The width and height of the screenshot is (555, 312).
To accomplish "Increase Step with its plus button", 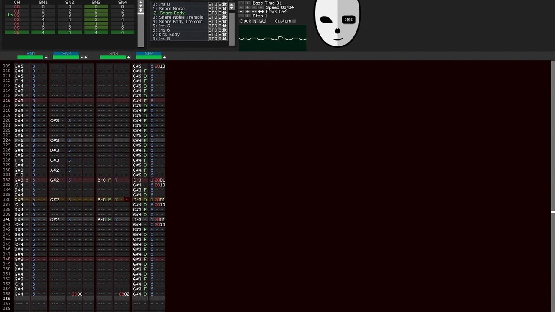I will click(x=248, y=16).
